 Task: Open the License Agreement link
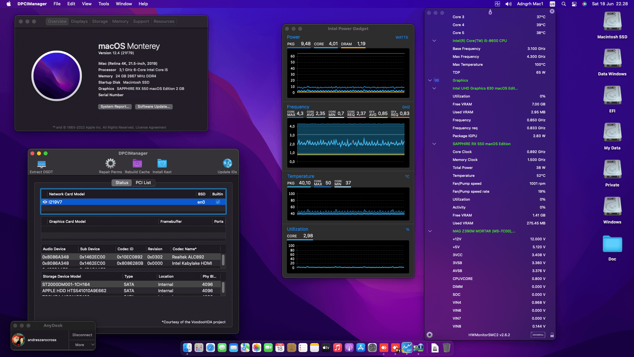coord(151,128)
